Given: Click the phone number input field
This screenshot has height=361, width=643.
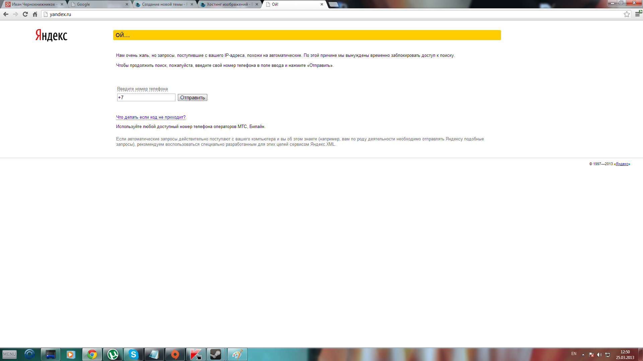Looking at the screenshot, I should pyautogui.click(x=146, y=97).
